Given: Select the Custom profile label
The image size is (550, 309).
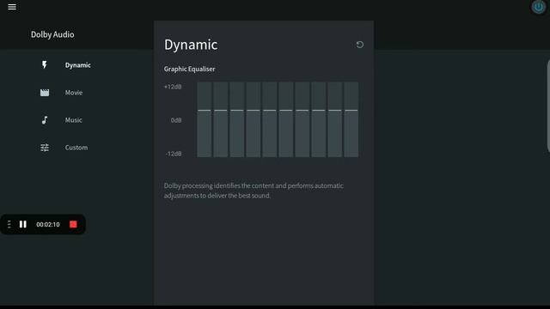Looking at the screenshot, I should pos(76,148).
